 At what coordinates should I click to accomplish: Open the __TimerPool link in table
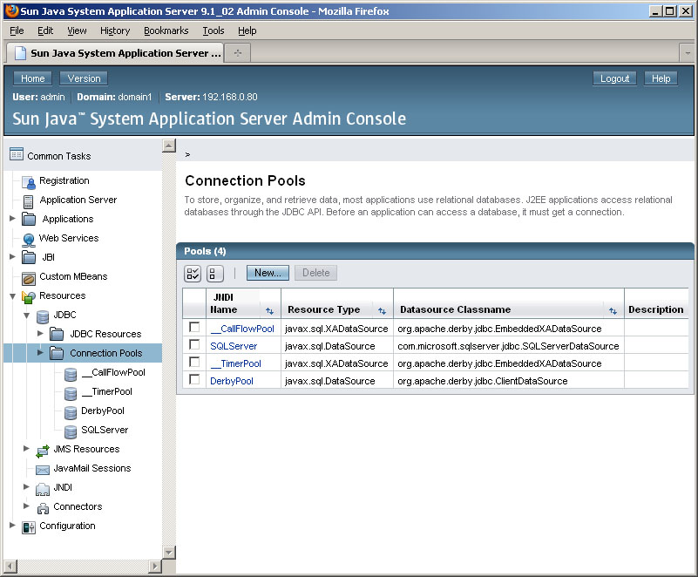point(235,363)
